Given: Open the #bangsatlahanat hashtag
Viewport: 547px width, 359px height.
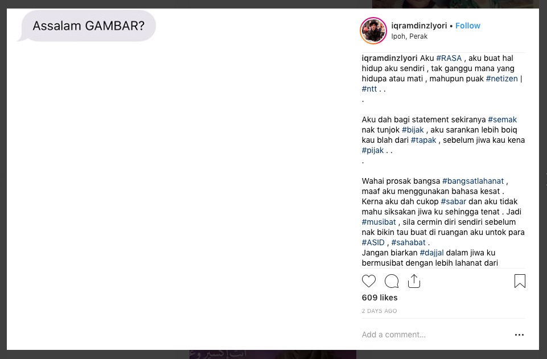Looking at the screenshot, I should coord(473,181).
